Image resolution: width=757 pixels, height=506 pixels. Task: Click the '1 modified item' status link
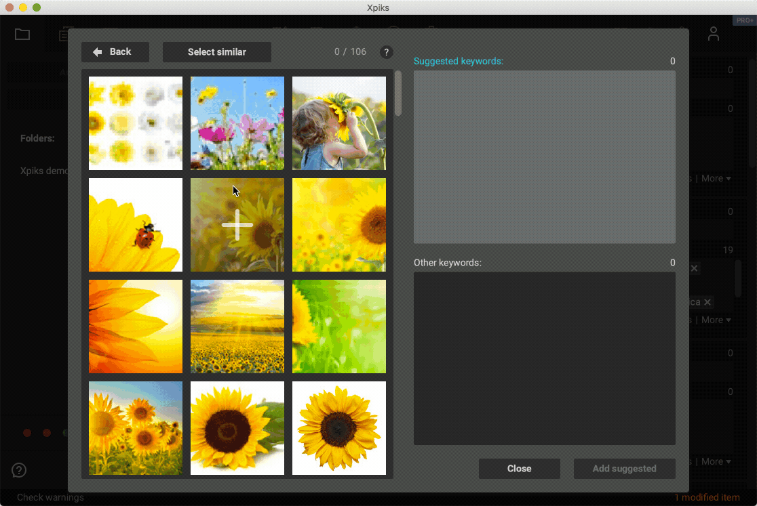coord(707,498)
